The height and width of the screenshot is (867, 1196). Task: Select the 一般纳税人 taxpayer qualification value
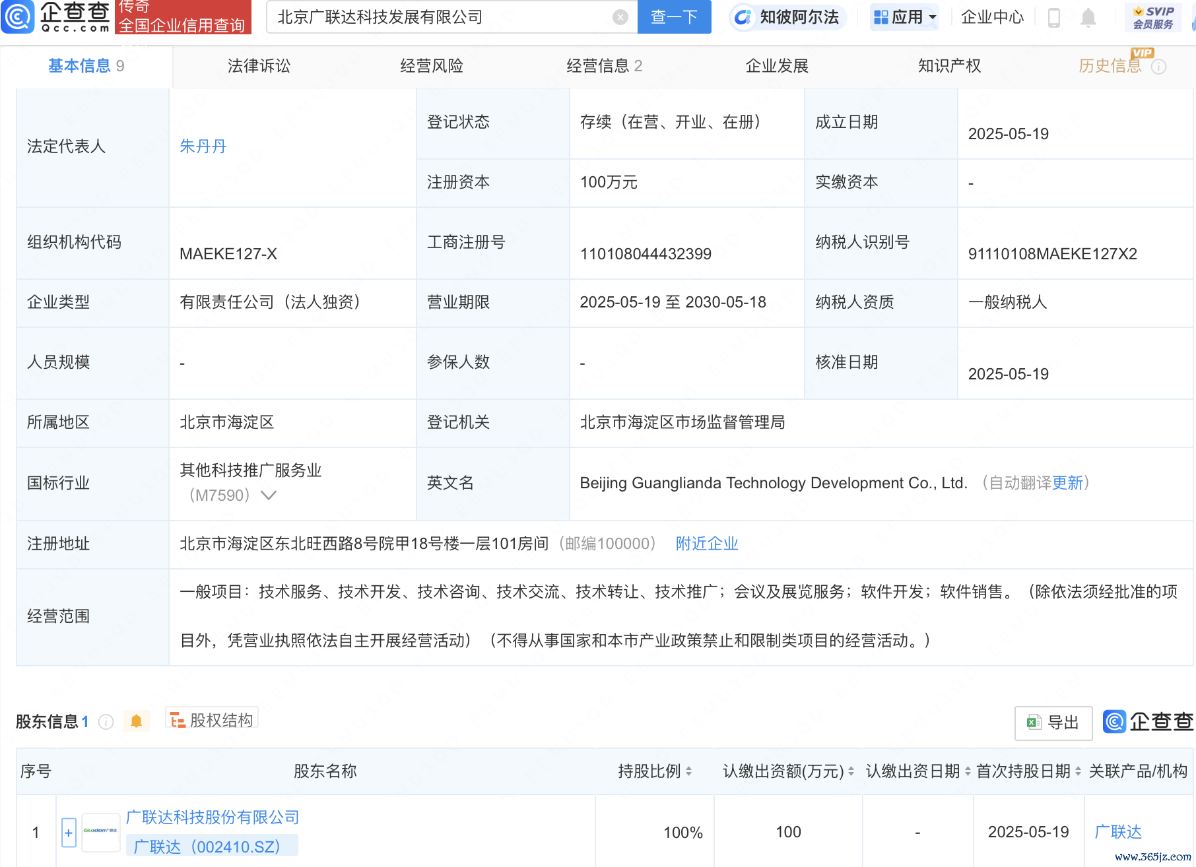pyautogui.click(x=1007, y=302)
